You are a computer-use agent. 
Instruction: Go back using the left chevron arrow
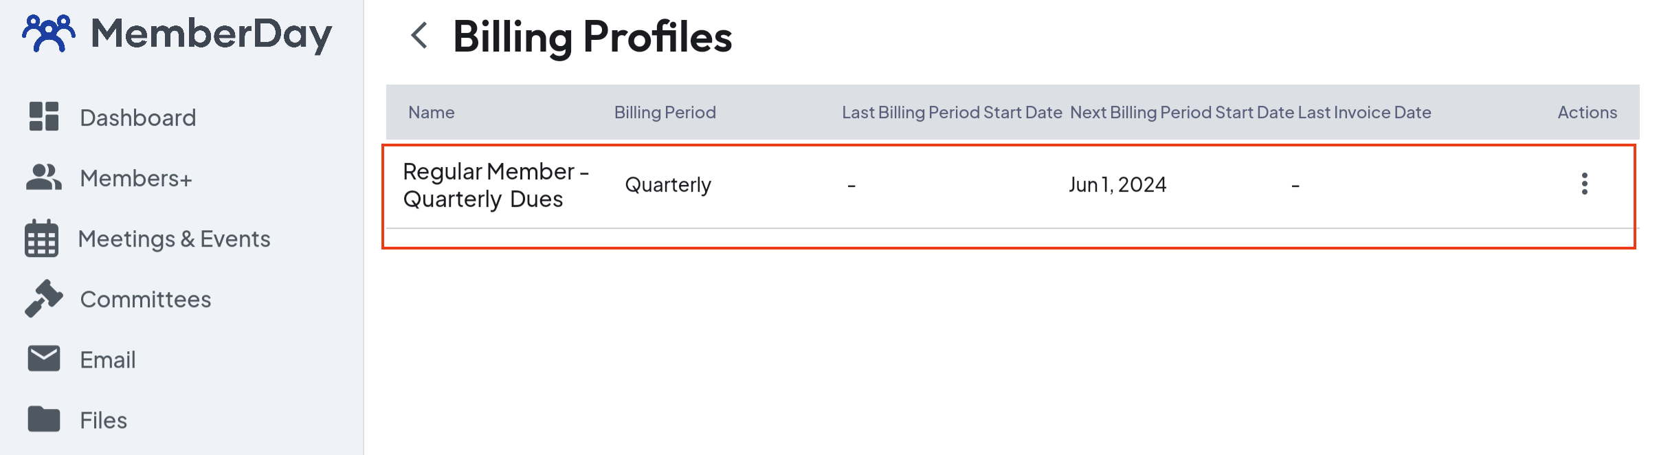point(419,35)
